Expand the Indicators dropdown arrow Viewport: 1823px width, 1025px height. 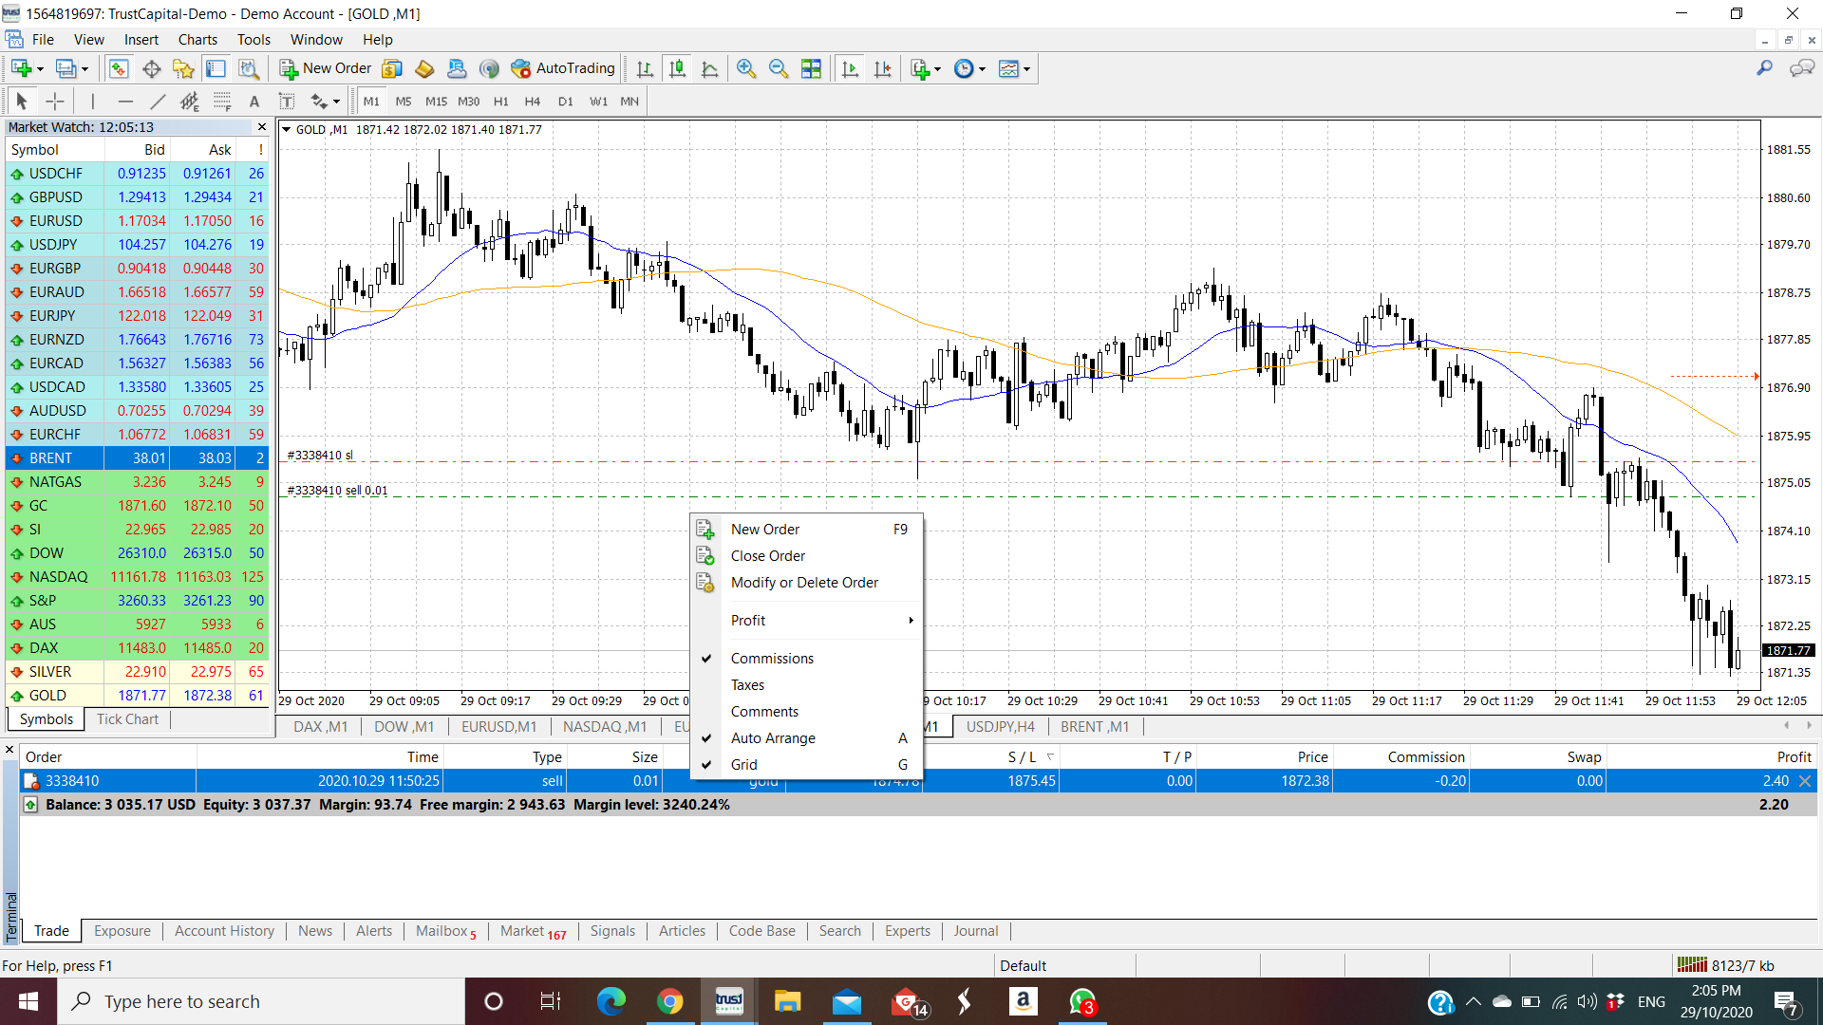pos(937,69)
